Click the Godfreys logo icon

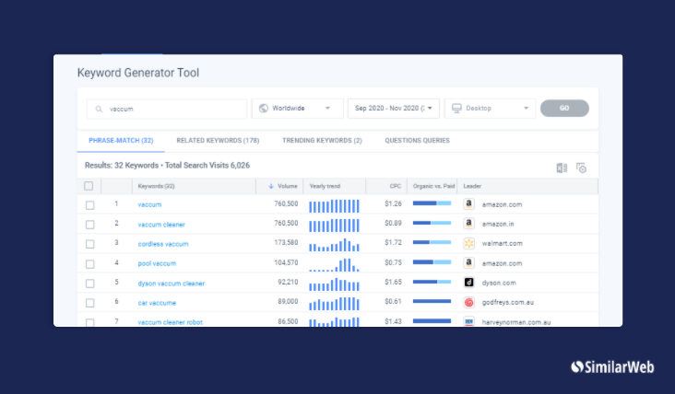tap(468, 302)
